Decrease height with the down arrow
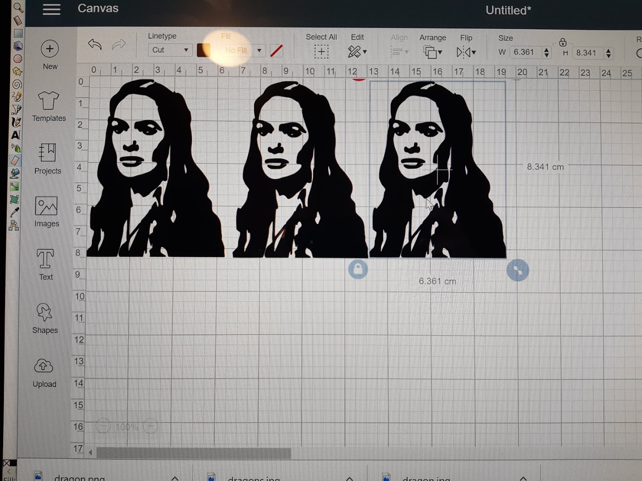Image resolution: width=642 pixels, height=481 pixels. [608, 56]
